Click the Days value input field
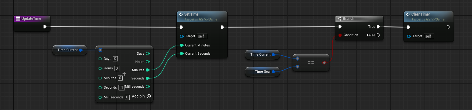Screen dimensions: 472x110 tap(115, 59)
